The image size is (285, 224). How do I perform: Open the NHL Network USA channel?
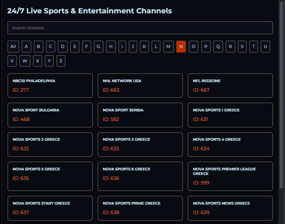tap(140, 86)
